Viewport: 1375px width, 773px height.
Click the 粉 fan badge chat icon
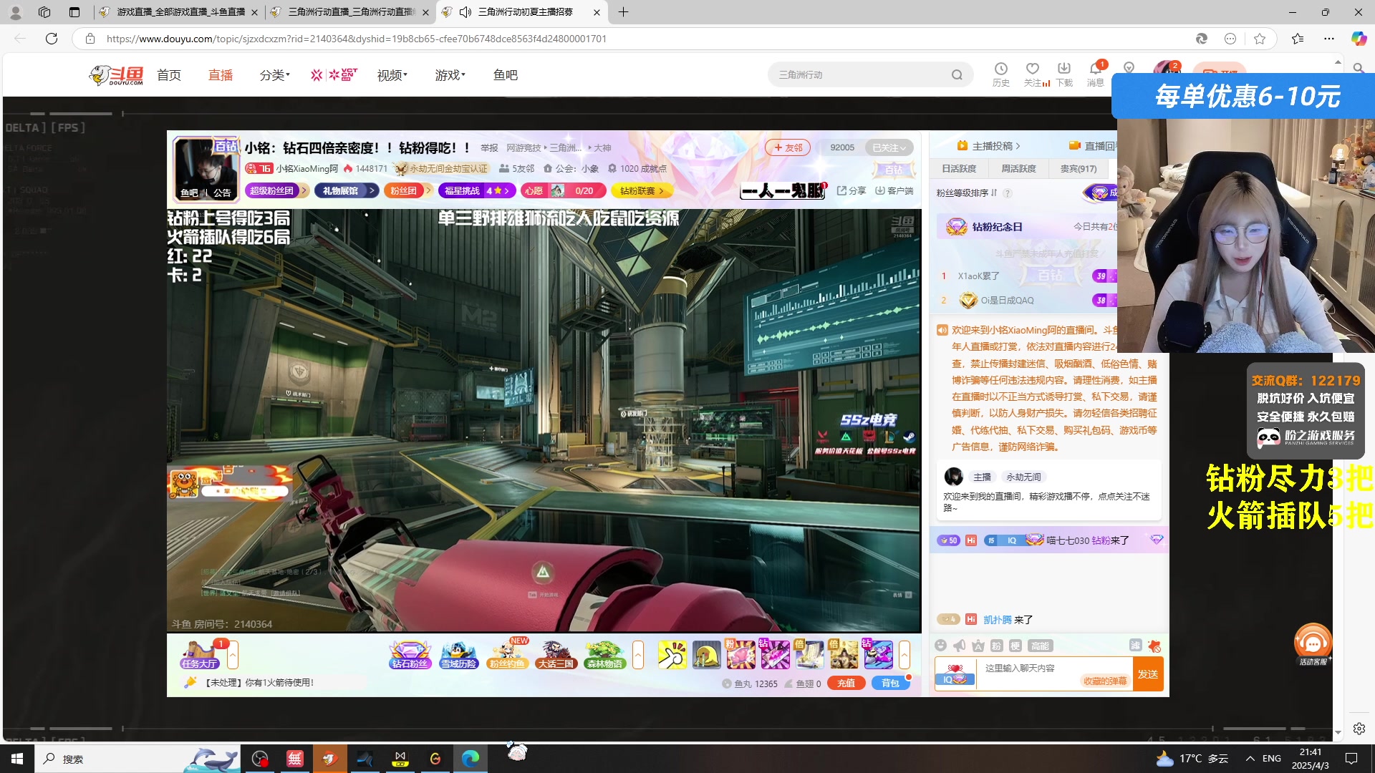tap(997, 646)
